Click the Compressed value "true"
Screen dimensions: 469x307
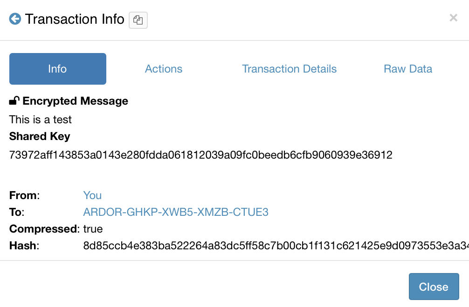93,229
